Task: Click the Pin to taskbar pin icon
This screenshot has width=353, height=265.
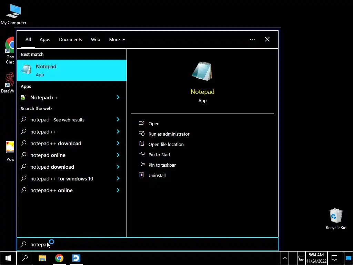Action: 142,165
